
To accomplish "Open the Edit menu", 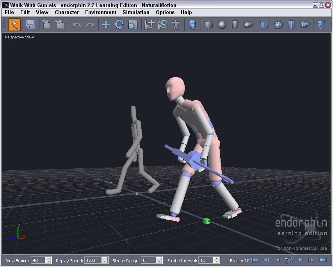I will (x=25, y=13).
